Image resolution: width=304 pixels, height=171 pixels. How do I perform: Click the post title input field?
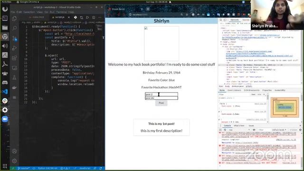[x=161, y=95]
